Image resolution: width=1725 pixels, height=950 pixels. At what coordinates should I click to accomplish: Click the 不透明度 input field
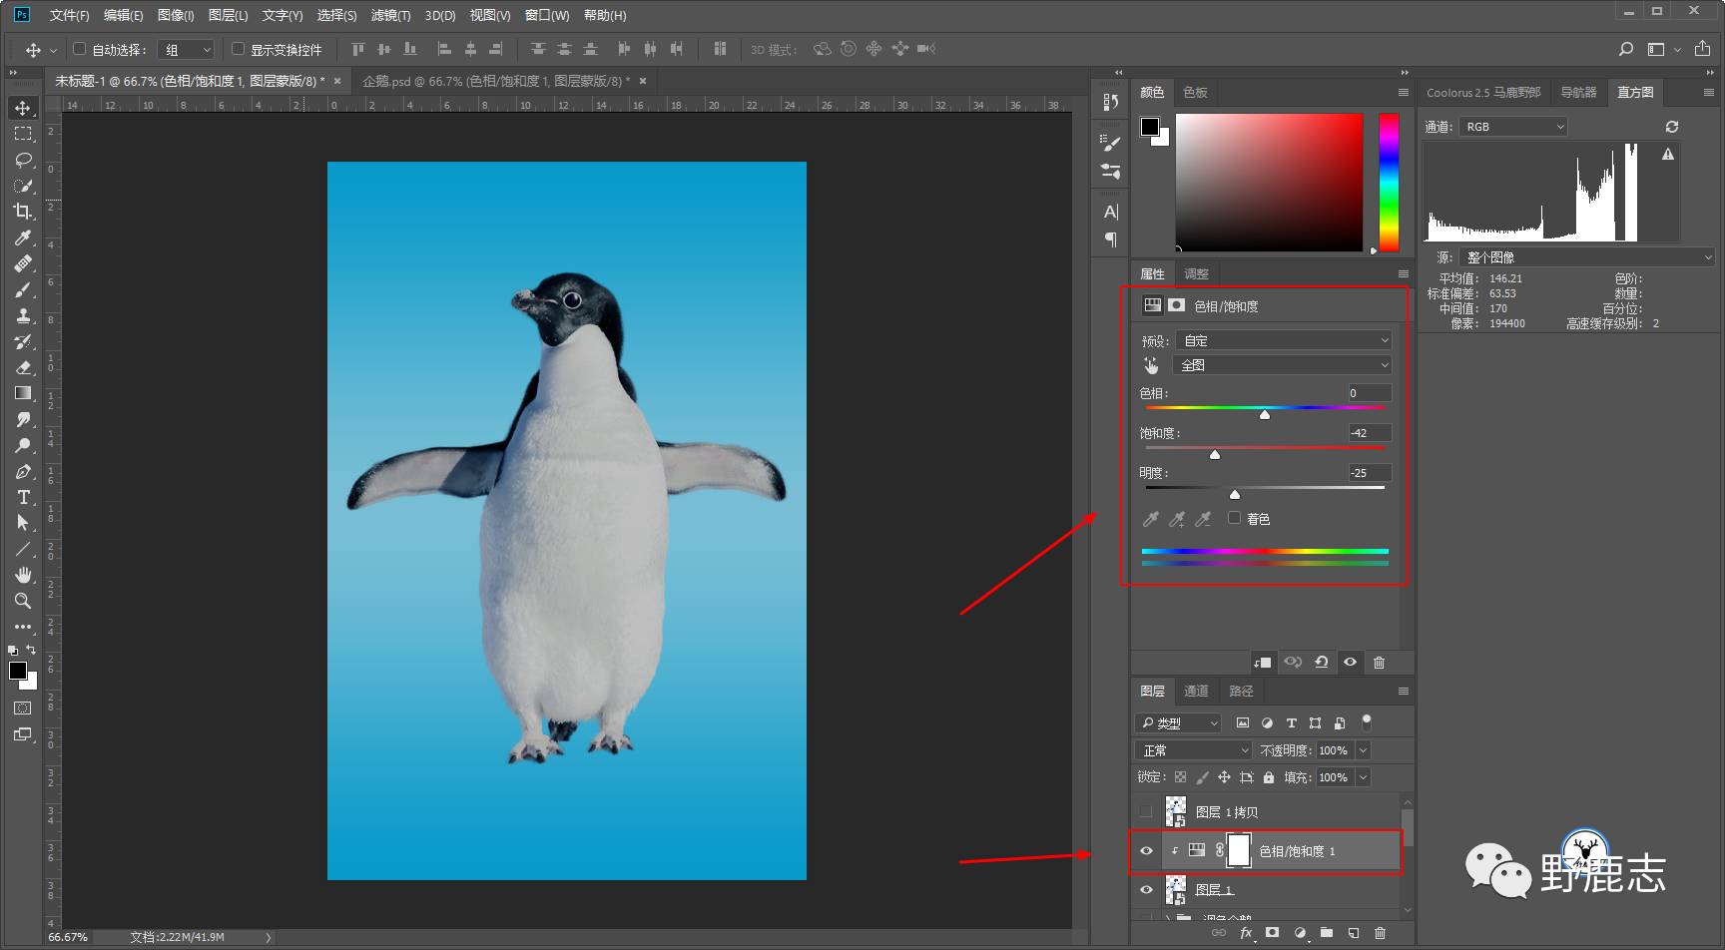click(1334, 750)
